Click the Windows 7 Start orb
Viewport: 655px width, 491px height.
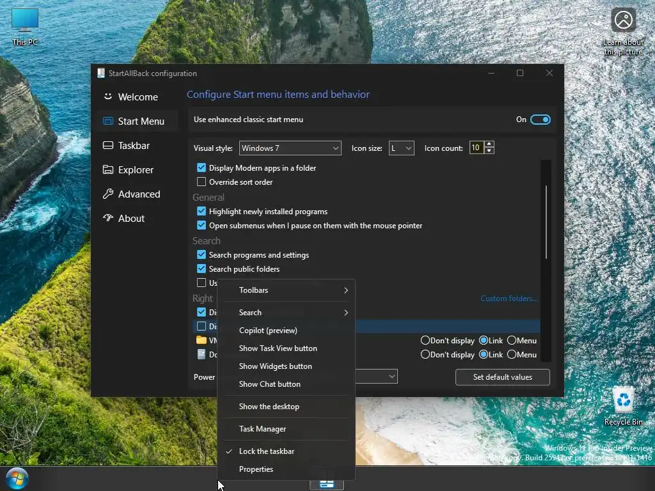coord(17,478)
